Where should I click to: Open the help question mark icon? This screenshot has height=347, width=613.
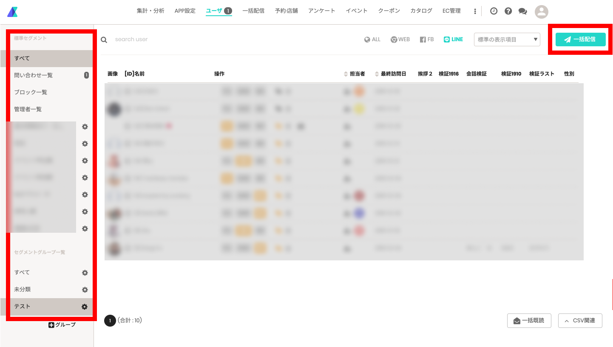tap(508, 11)
